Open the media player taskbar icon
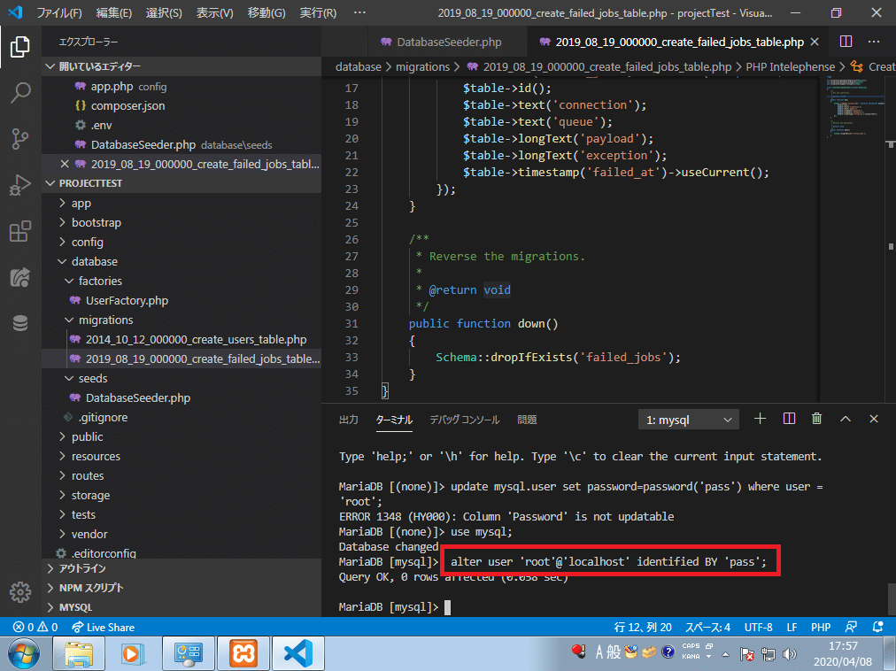896x671 pixels. [133, 653]
